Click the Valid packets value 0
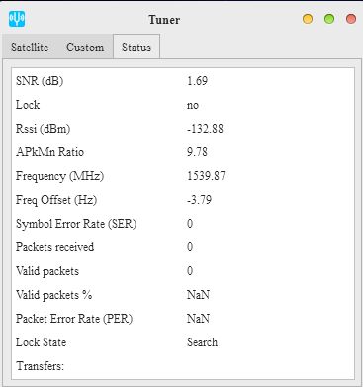The width and height of the screenshot is (363, 387). [x=190, y=271]
